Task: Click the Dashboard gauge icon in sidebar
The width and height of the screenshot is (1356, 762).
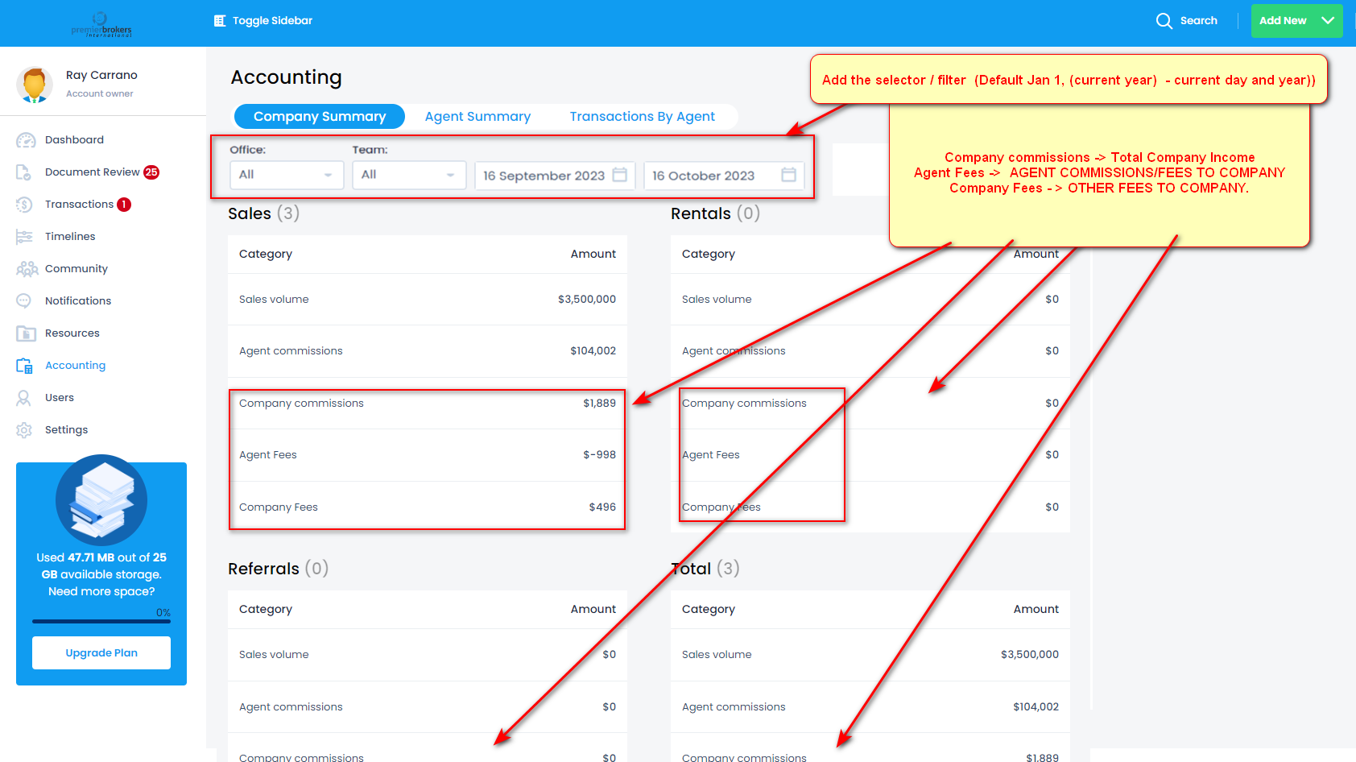Action: tap(26, 140)
